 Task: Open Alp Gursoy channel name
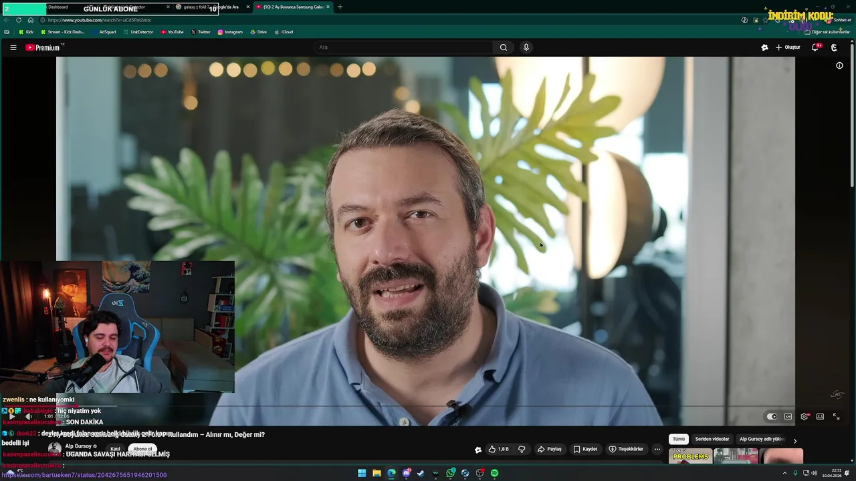point(78,446)
